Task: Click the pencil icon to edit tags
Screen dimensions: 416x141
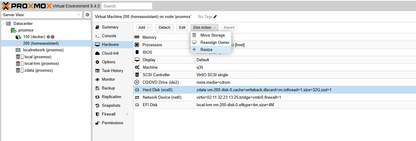Action: pyautogui.click(x=215, y=17)
